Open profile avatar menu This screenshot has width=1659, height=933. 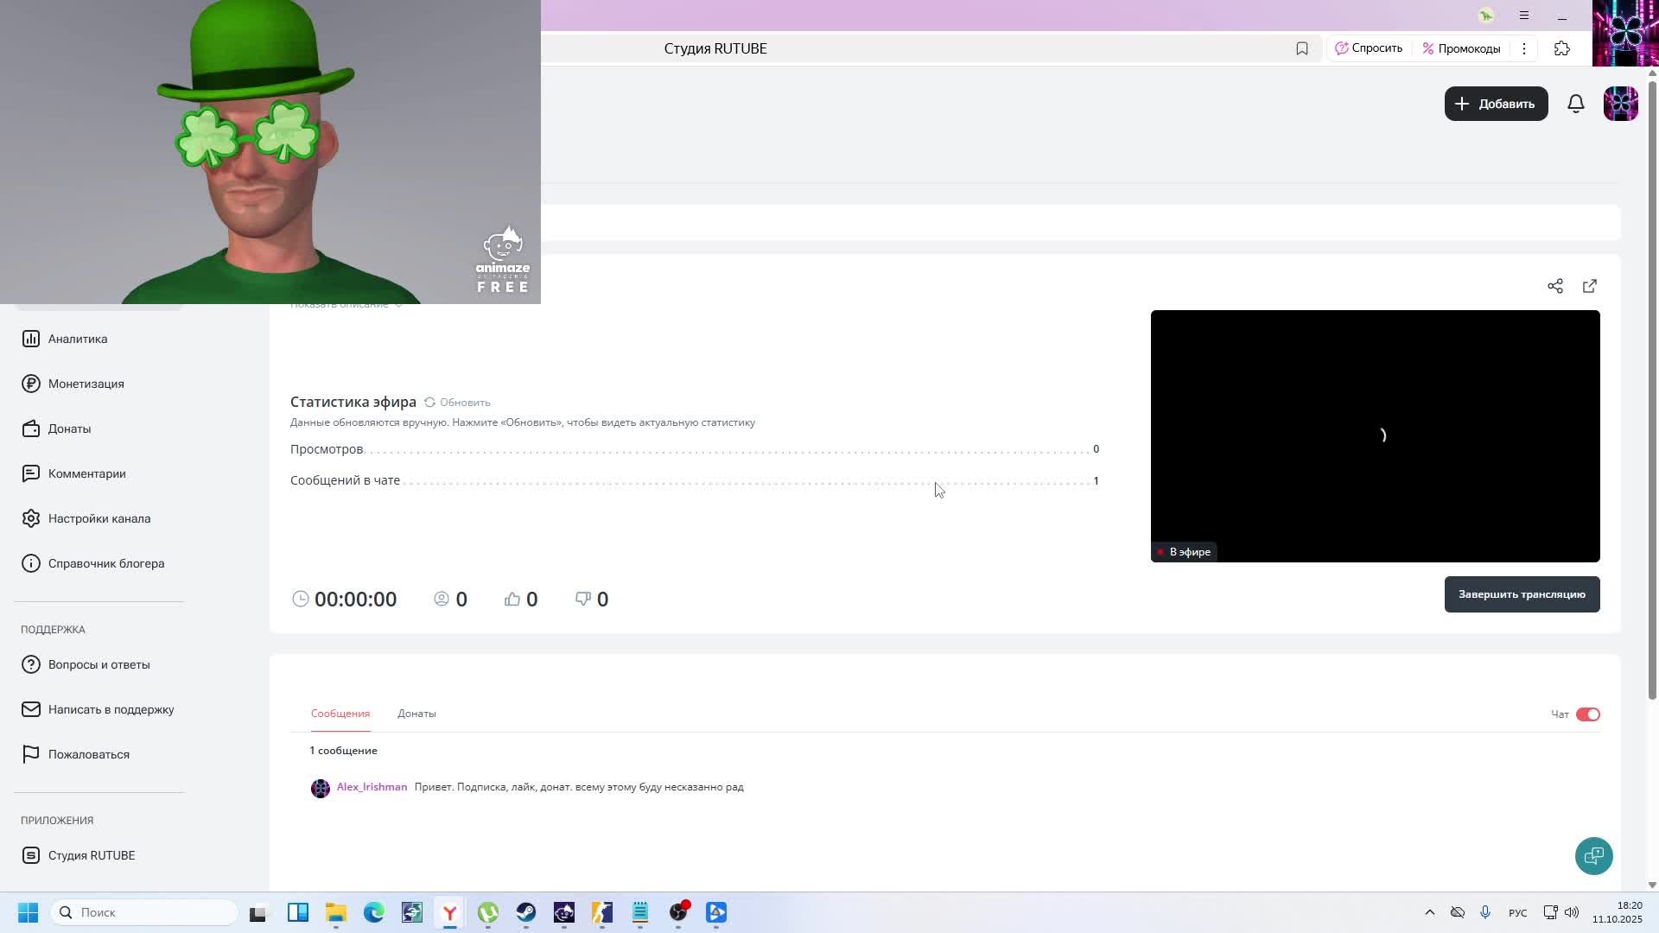(x=1620, y=104)
